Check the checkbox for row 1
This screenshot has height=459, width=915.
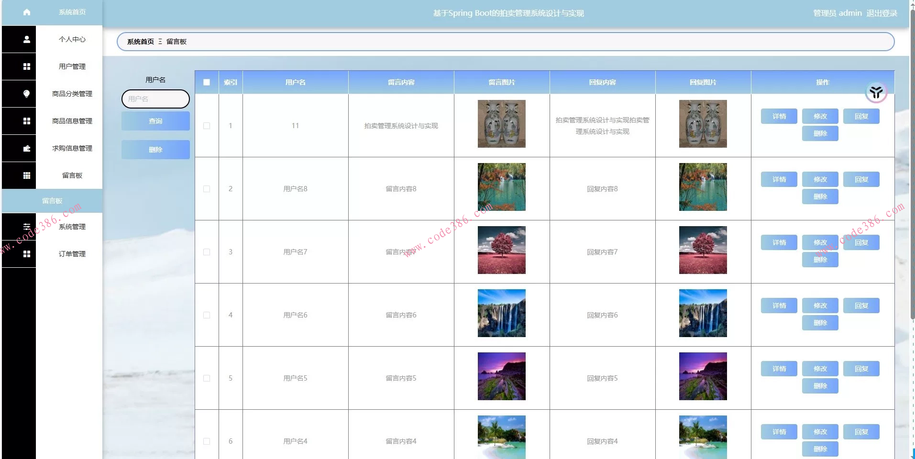207,126
